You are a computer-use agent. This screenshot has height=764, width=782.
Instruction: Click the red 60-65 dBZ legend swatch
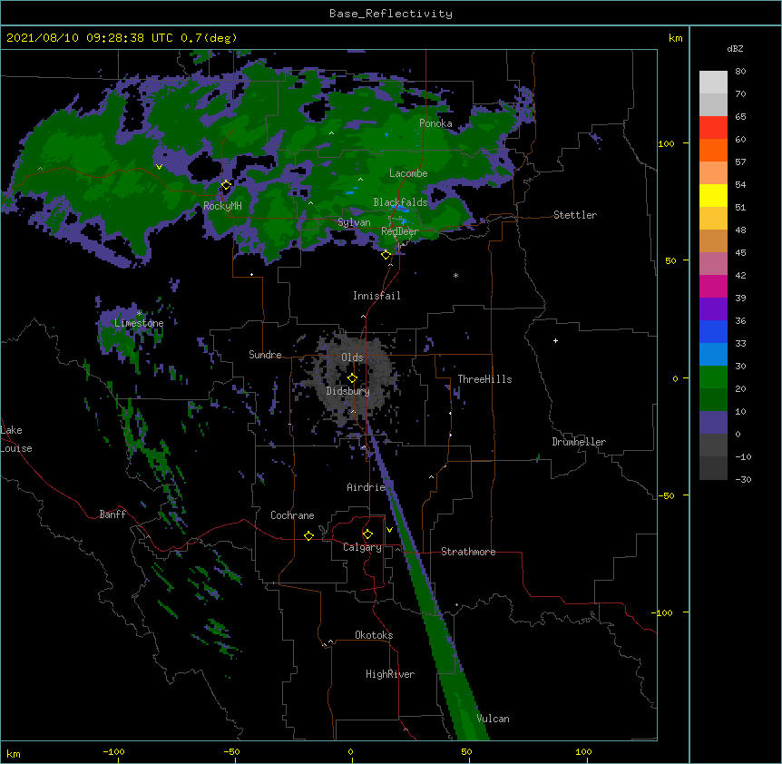(x=713, y=127)
